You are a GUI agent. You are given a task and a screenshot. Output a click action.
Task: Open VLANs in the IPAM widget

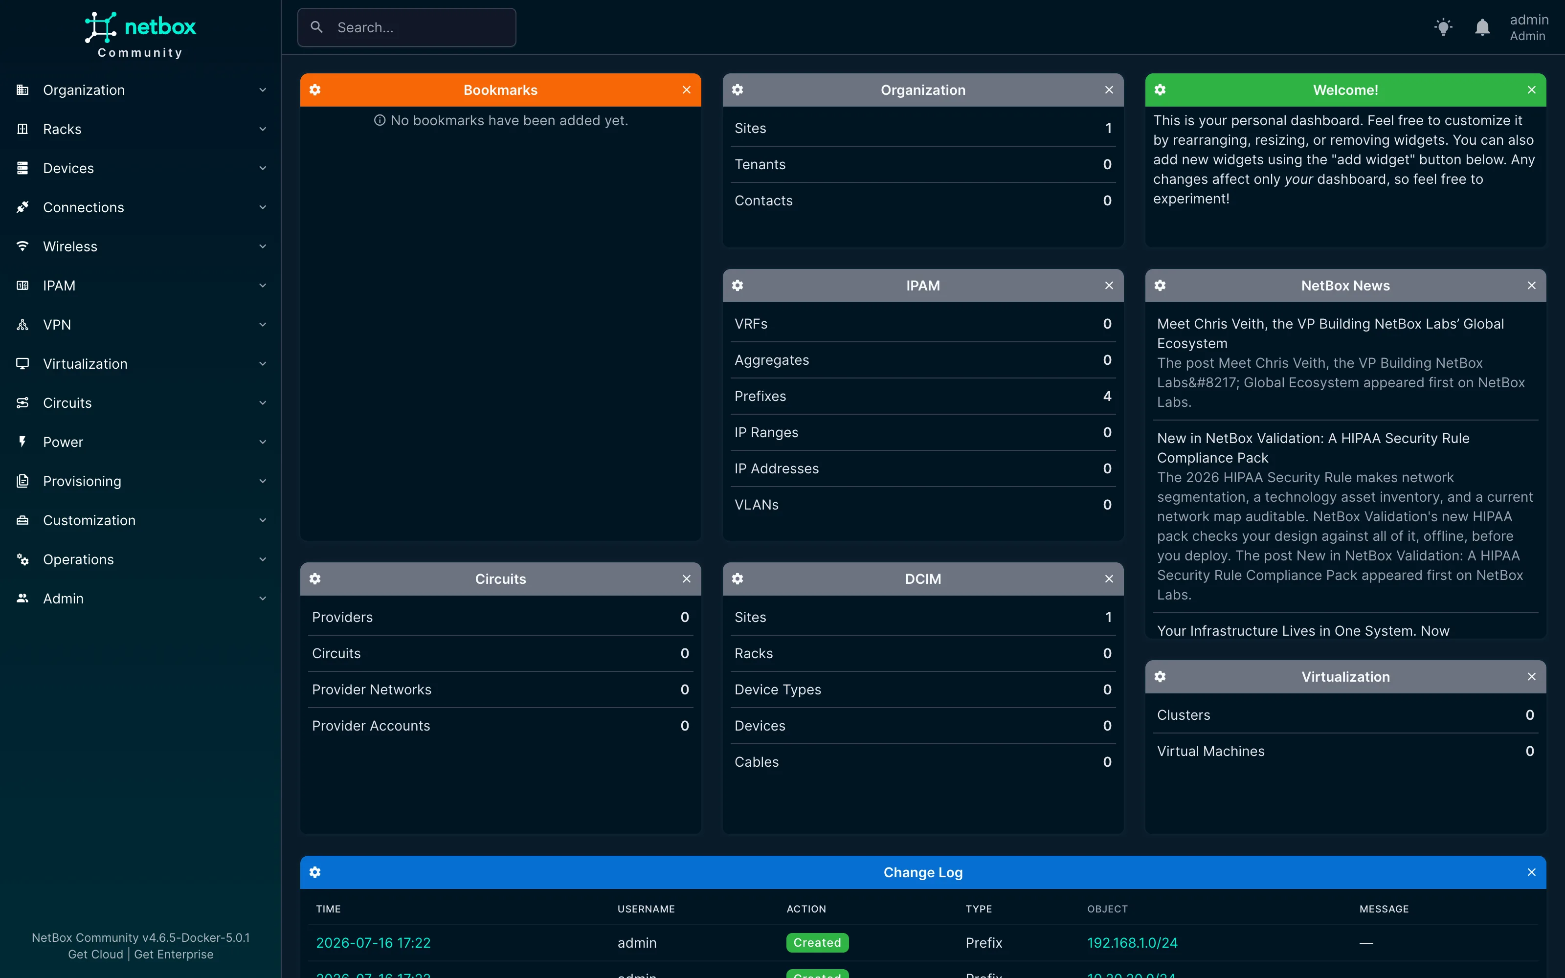tap(923, 505)
